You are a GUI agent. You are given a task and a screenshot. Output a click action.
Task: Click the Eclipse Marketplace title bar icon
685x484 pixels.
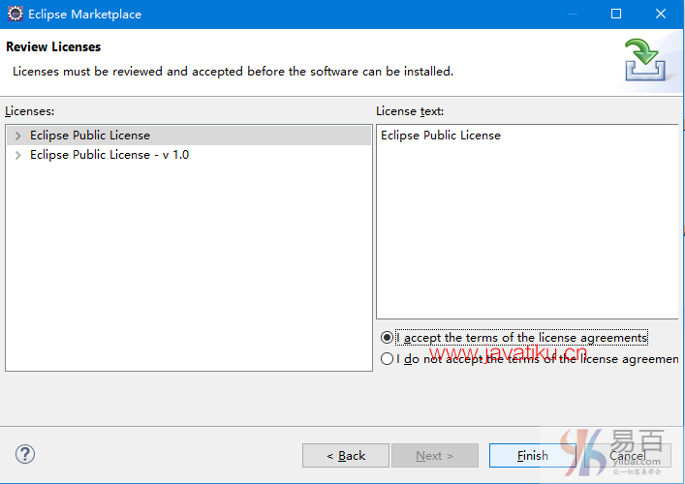pyautogui.click(x=16, y=14)
